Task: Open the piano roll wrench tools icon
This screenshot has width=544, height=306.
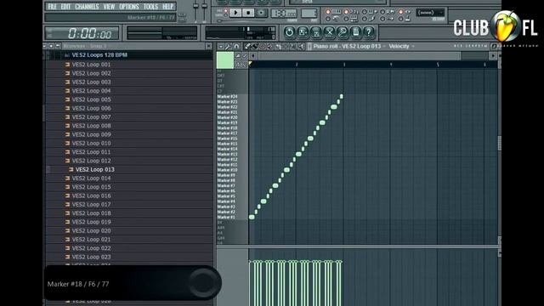Action: 229,46
